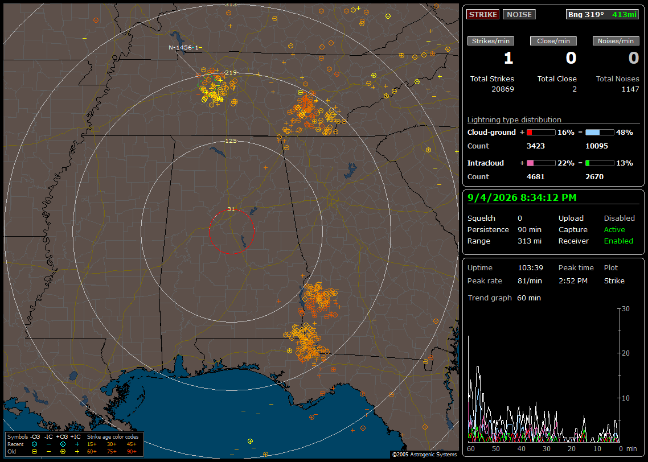The height and width of the screenshot is (462, 648).
Task: Click the 219 range ring label
Action: [x=231, y=73]
